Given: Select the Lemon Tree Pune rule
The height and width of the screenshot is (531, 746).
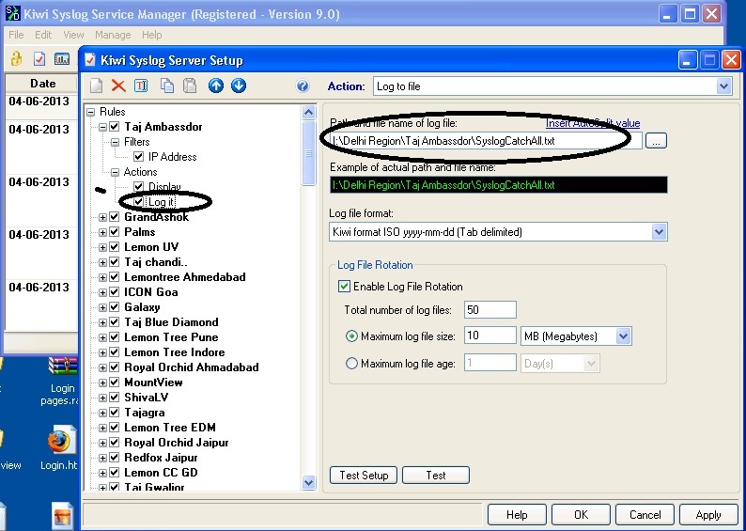Looking at the screenshot, I should (171, 337).
